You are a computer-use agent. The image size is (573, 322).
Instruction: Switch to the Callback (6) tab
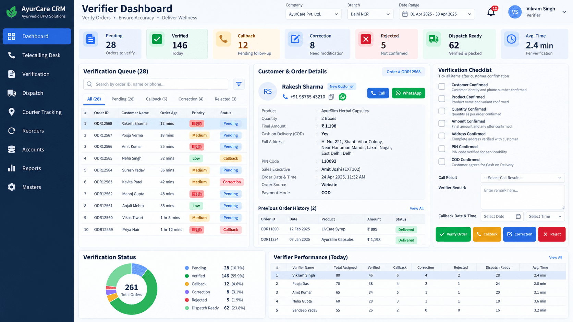(157, 99)
